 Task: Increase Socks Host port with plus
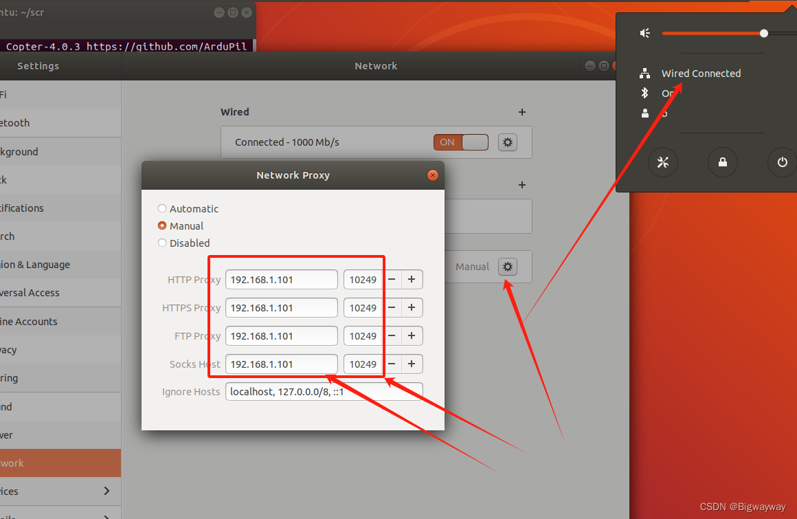point(412,364)
